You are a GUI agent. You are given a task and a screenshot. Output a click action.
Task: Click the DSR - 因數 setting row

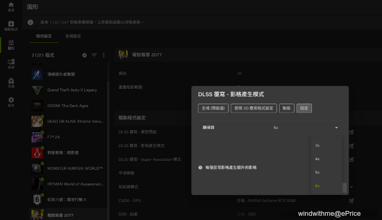(248, 214)
